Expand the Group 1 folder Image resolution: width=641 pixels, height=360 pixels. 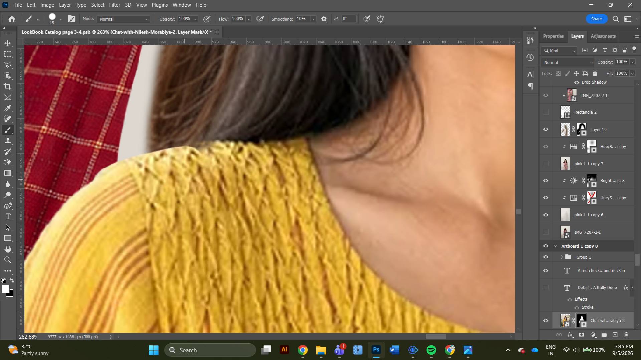[562, 257]
